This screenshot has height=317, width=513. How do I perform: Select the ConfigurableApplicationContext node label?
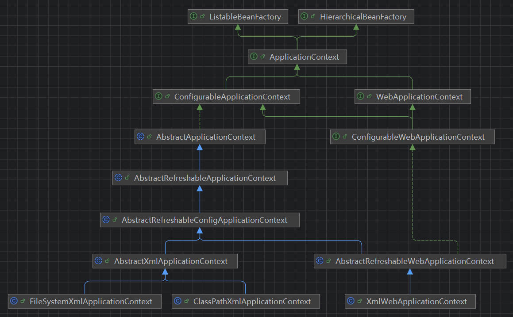tap(232, 97)
